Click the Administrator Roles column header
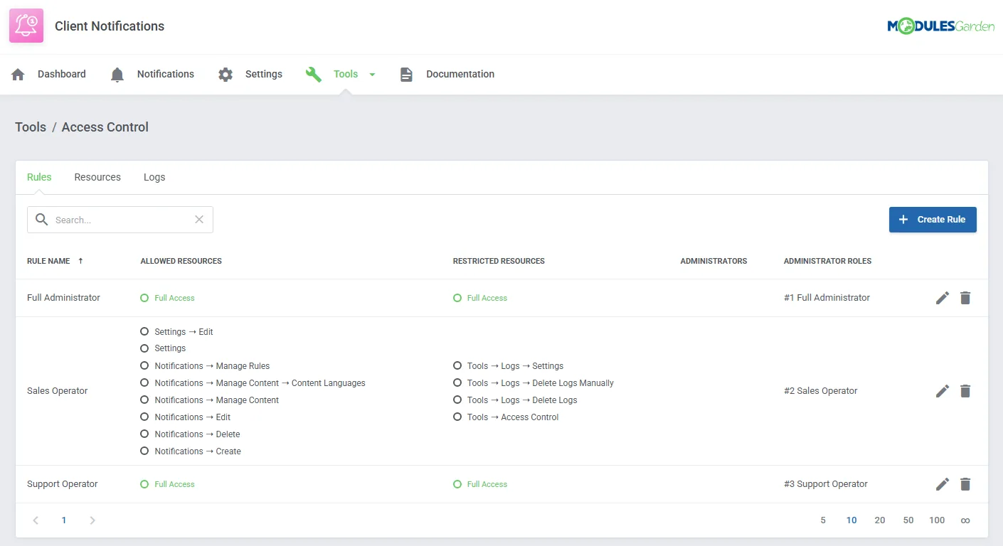This screenshot has width=1003, height=546. click(827, 261)
